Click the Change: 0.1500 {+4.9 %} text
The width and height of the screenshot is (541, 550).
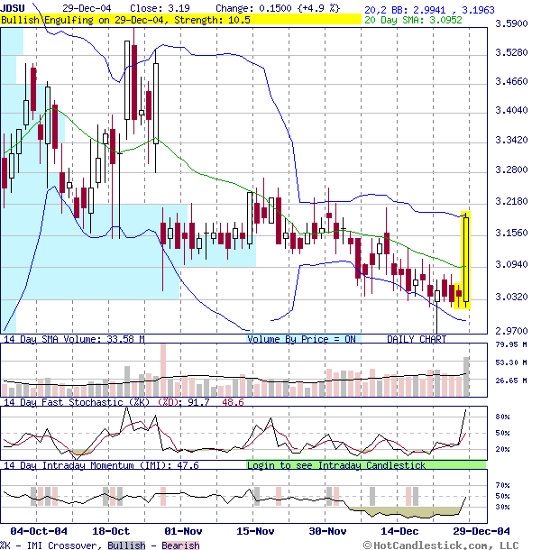(278, 8)
